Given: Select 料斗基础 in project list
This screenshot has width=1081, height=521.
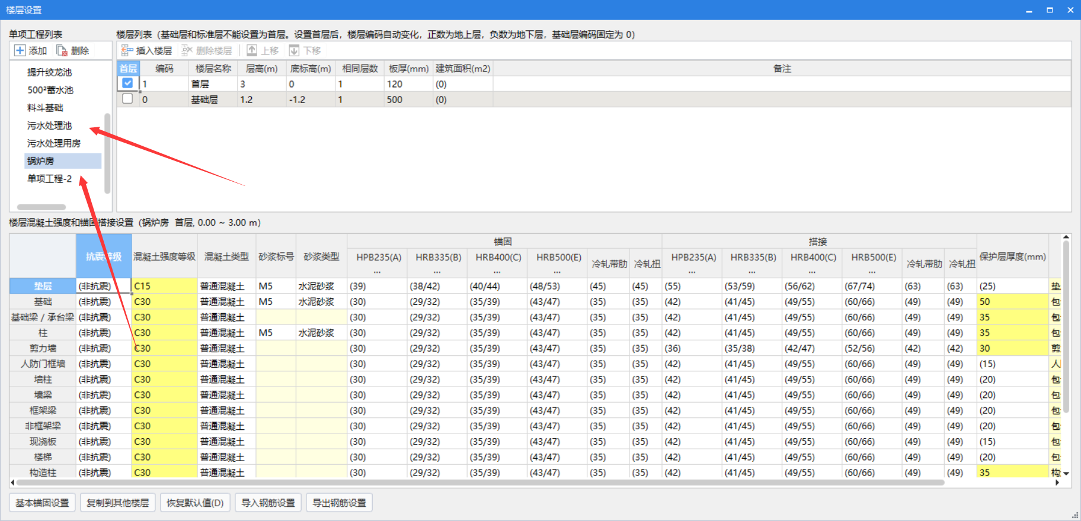Looking at the screenshot, I should (x=45, y=108).
